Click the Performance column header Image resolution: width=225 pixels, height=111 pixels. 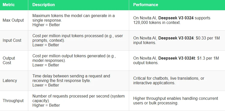146,5
